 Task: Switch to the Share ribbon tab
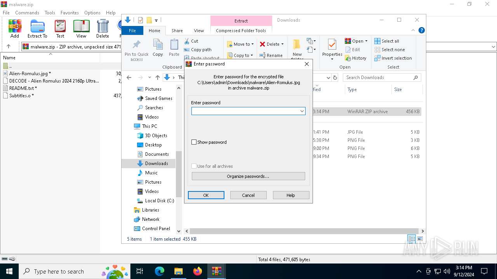177,31
